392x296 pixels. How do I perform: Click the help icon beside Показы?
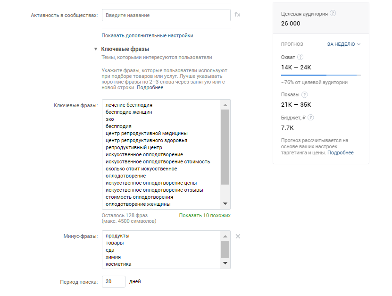(305, 94)
